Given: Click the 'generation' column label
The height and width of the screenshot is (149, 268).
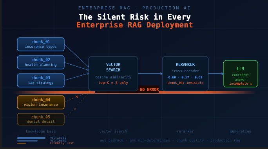Looking at the screenshot, I should pyautogui.click(x=241, y=131).
